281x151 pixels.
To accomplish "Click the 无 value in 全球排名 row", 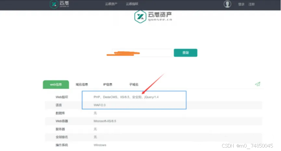I will point(95,137).
